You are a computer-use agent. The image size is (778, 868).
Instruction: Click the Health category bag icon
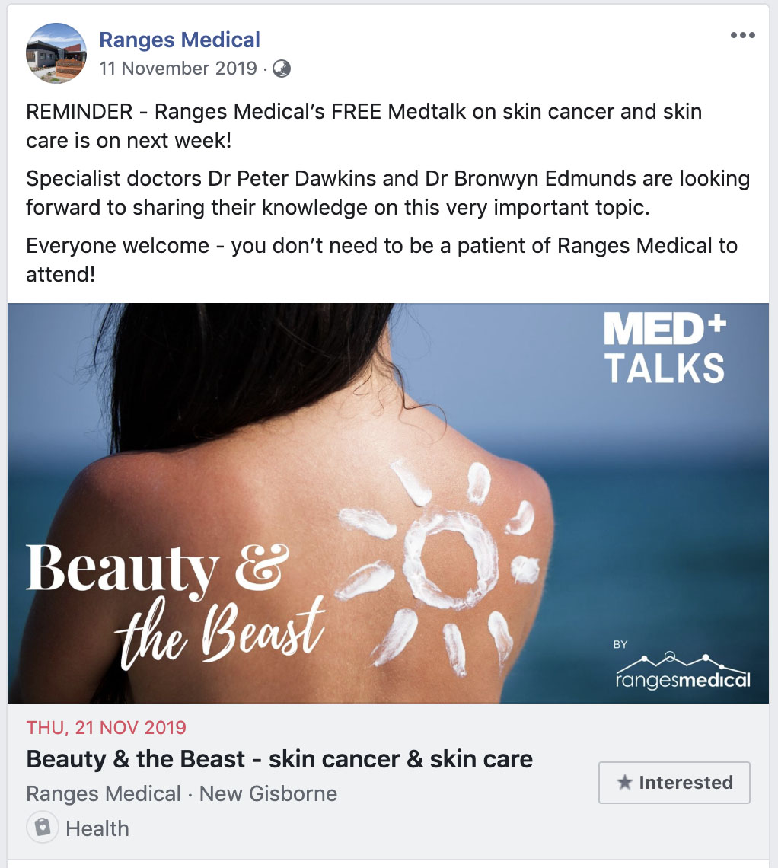[43, 828]
